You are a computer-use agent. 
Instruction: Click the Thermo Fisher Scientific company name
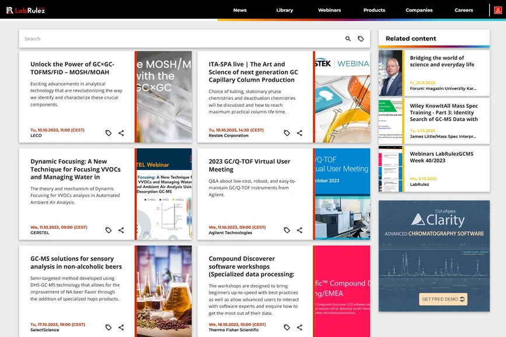pyautogui.click(x=233, y=330)
